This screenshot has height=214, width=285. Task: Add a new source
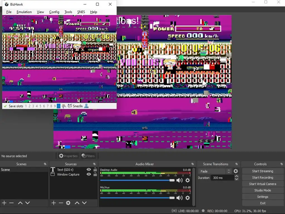click(x=54, y=203)
